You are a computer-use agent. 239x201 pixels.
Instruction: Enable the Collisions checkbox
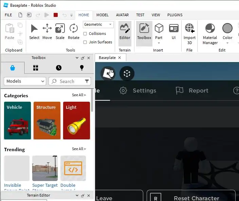pos(85,34)
